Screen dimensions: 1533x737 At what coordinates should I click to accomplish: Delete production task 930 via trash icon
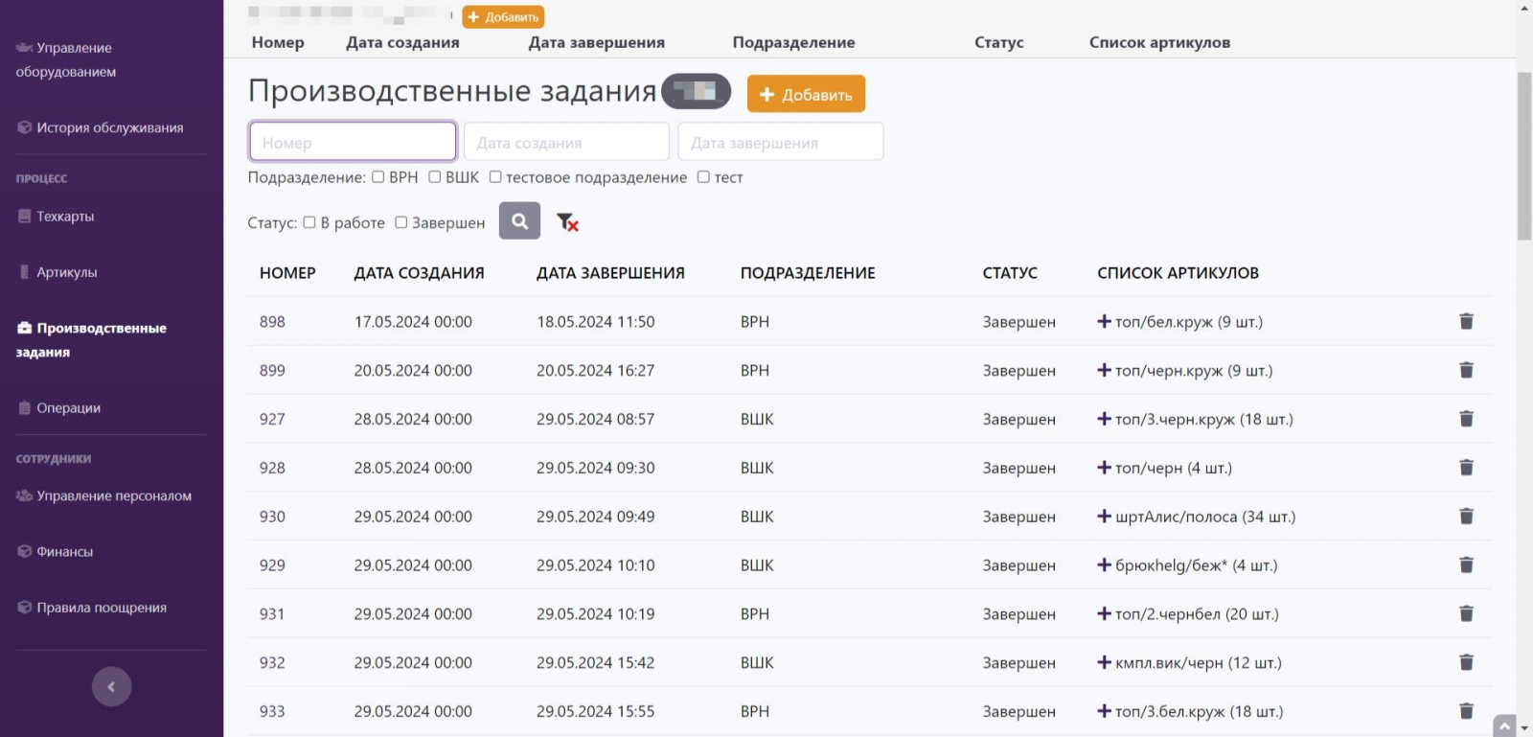pyautogui.click(x=1466, y=517)
